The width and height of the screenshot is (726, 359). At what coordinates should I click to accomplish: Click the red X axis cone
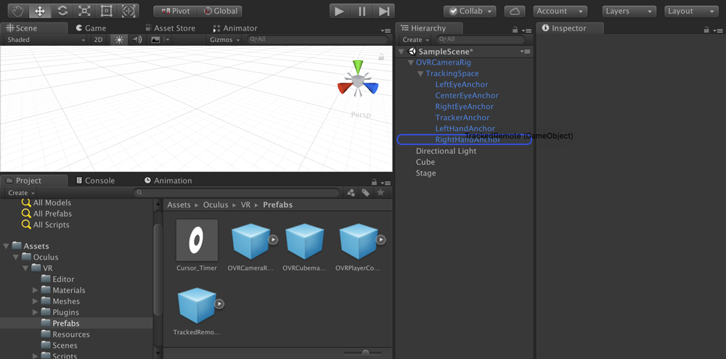click(344, 88)
